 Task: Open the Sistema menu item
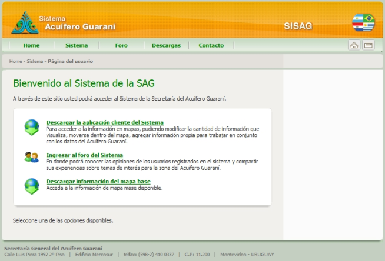point(77,45)
